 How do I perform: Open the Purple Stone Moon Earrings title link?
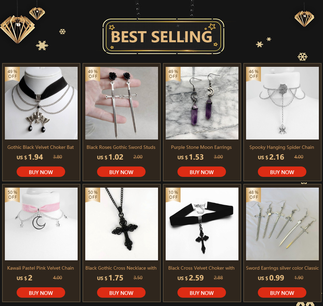point(201,147)
